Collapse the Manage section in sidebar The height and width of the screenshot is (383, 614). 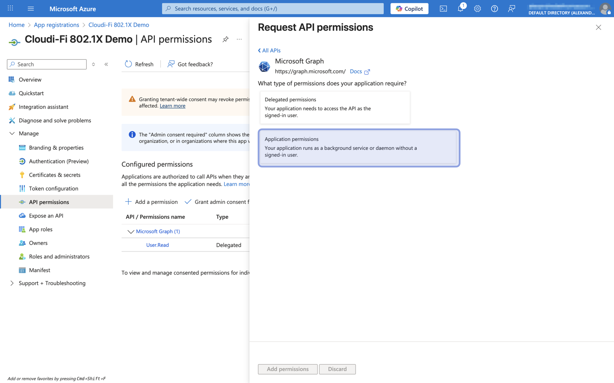point(12,134)
